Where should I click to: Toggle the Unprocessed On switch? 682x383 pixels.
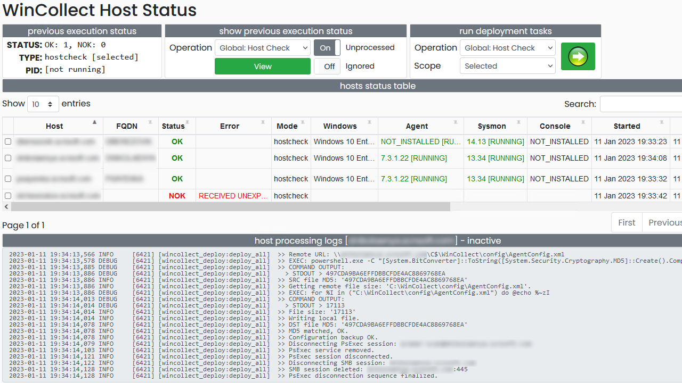click(327, 48)
